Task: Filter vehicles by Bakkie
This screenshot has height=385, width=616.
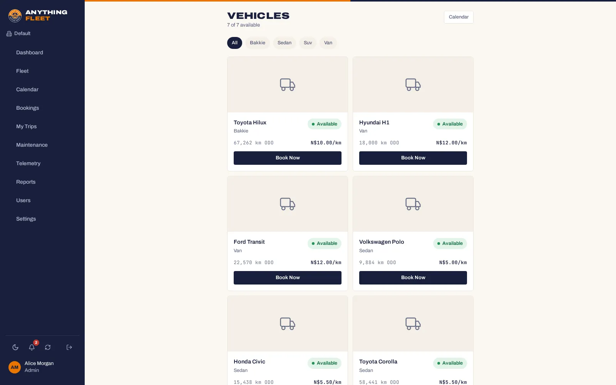Action: click(x=258, y=43)
